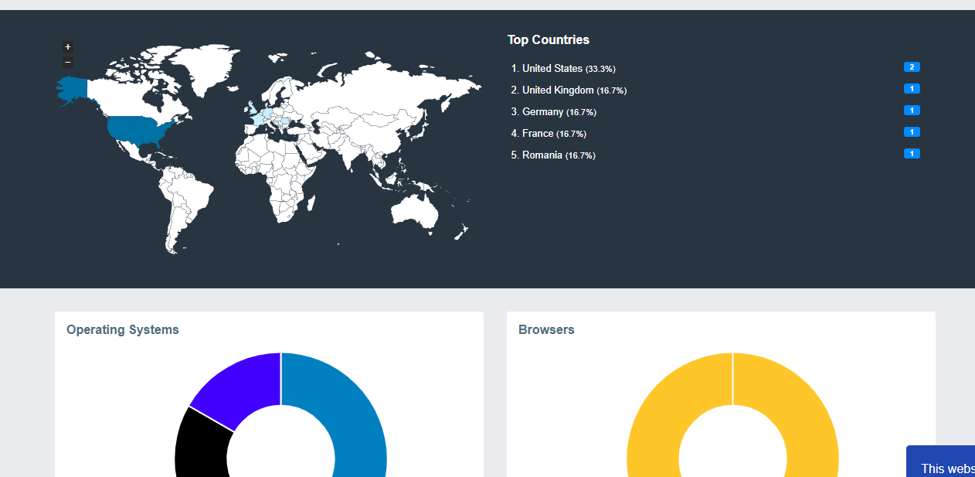Viewport: 975px width, 477px height.
Task: Click the black segment of Operating Systems chart
Action: coord(199,445)
